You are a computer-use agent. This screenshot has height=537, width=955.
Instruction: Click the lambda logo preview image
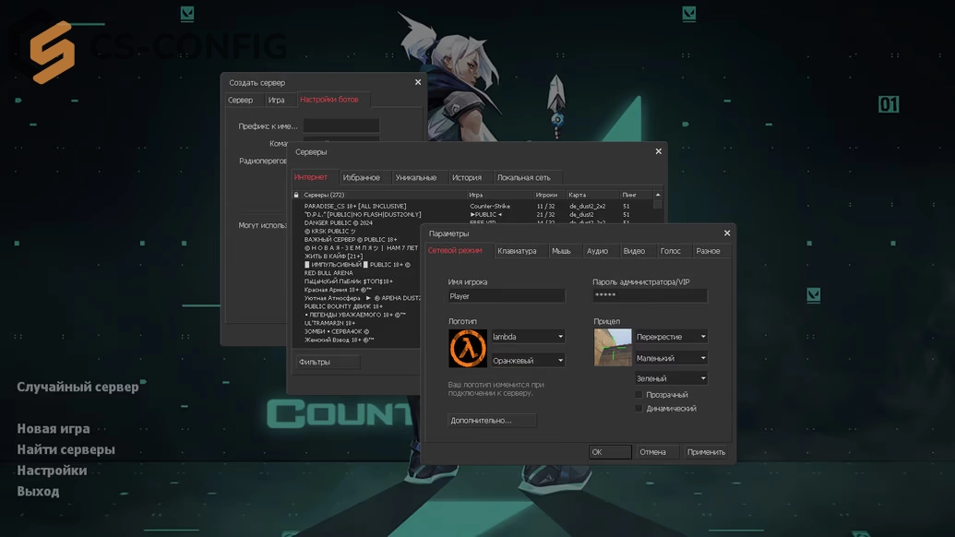click(468, 348)
